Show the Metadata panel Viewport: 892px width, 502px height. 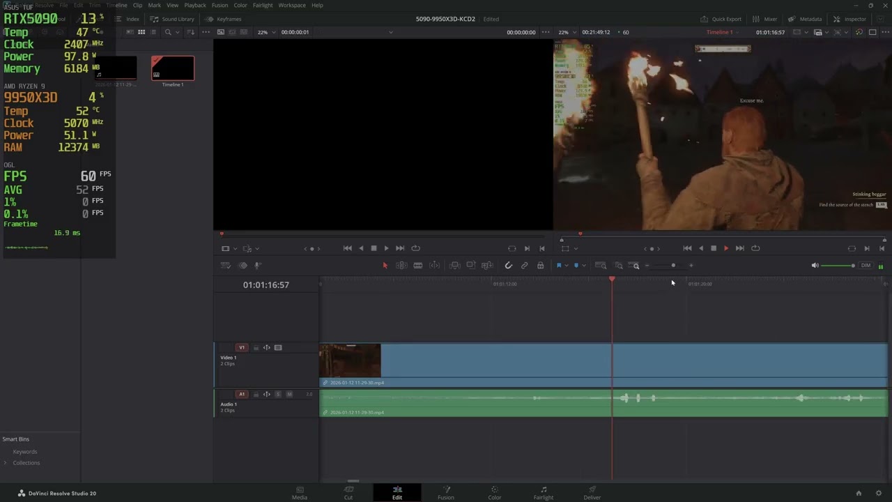click(805, 19)
